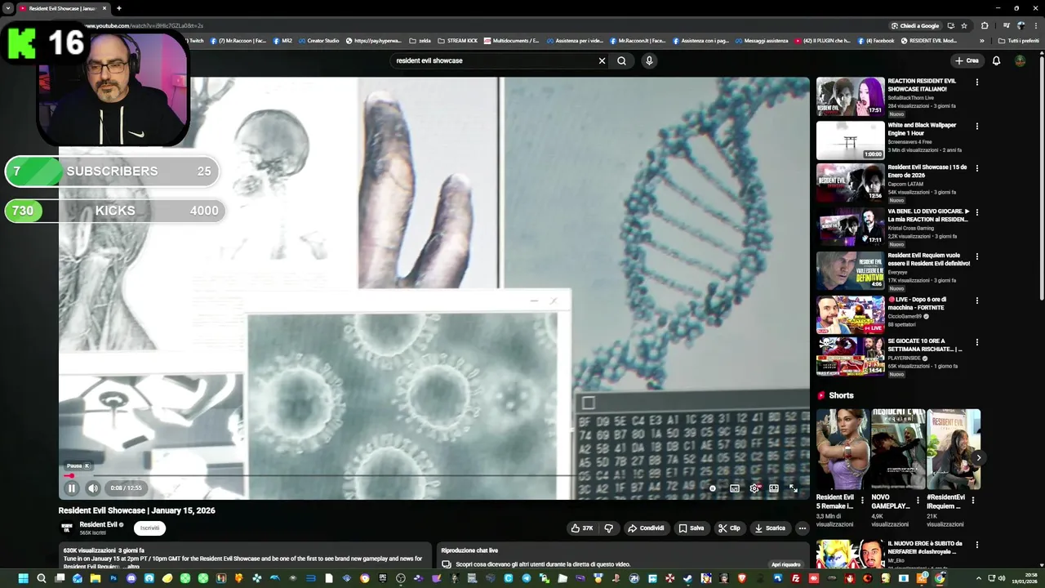Open REACTION RESIDENT EVIL SHOWCASE ITALIANO thumbnail
Screen dimensions: 1045x588
click(851, 96)
